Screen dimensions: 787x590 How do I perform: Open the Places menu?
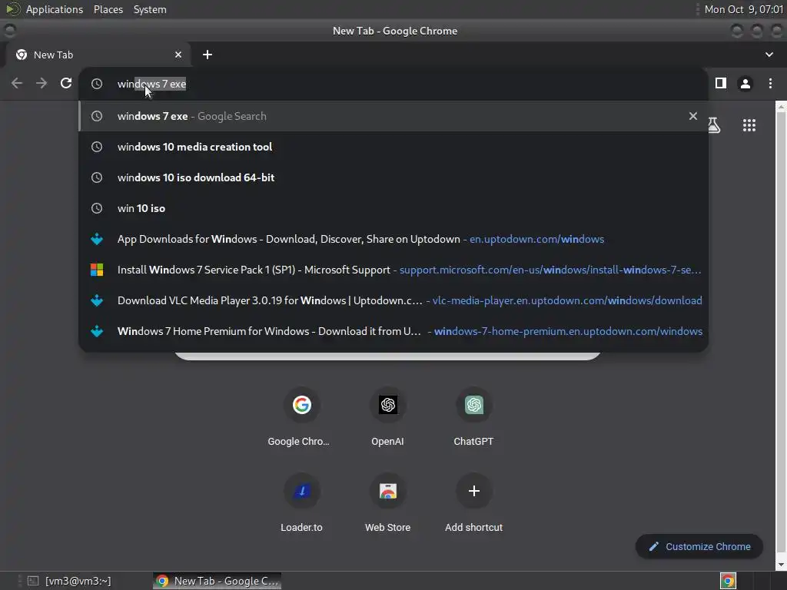[x=108, y=9]
